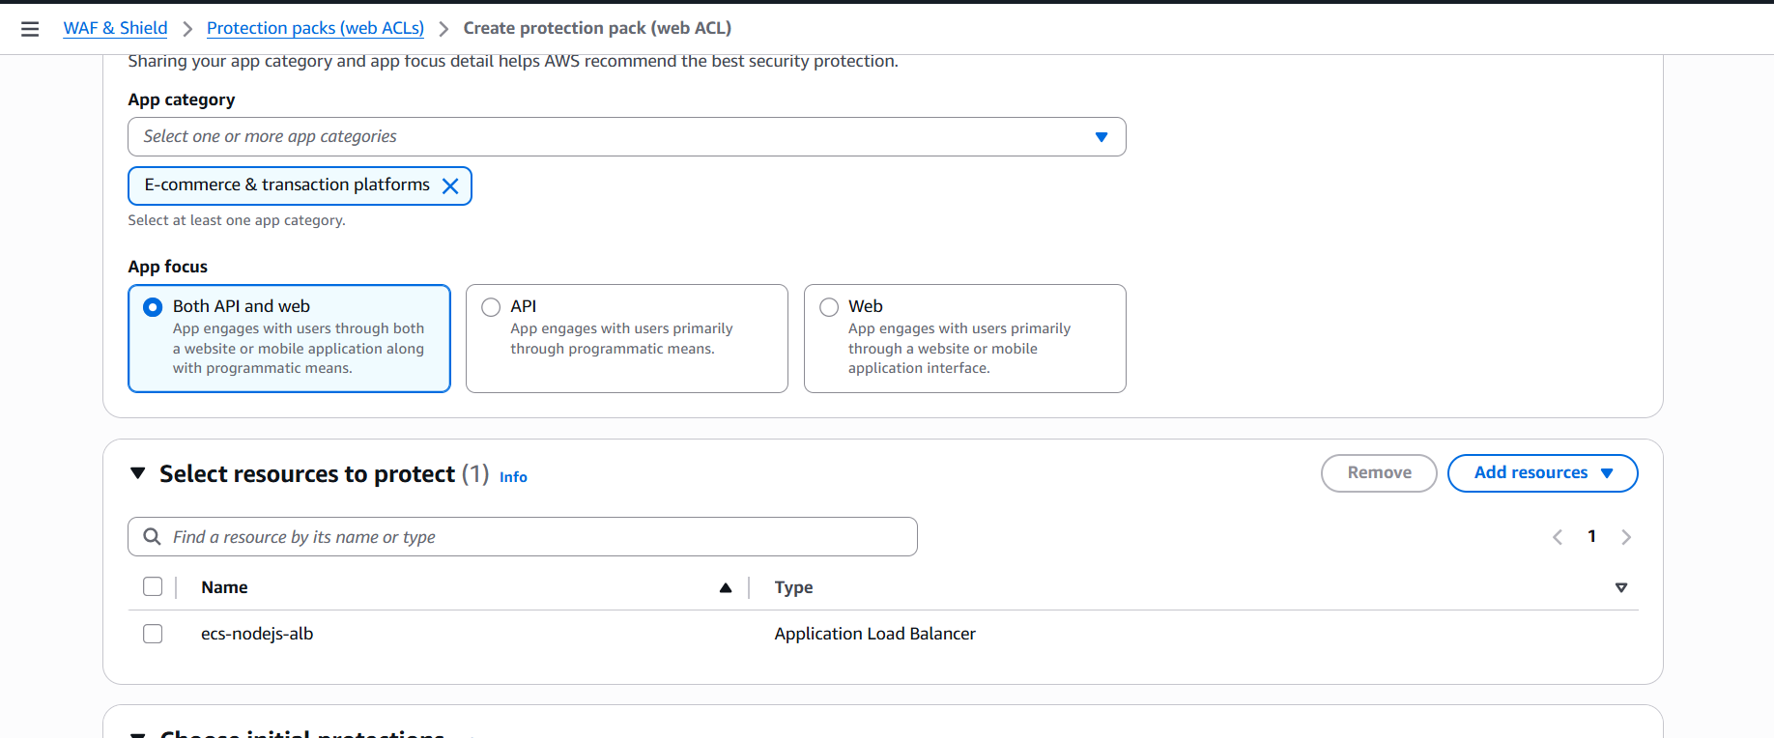Screen dimensions: 1774x738
Task: Open the Type column filter icon
Action: click(x=1621, y=586)
